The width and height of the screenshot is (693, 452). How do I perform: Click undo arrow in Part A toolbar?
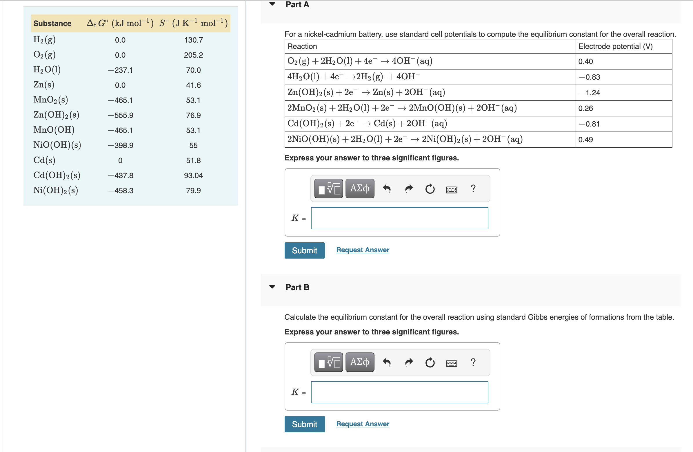click(x=387, y=189)
